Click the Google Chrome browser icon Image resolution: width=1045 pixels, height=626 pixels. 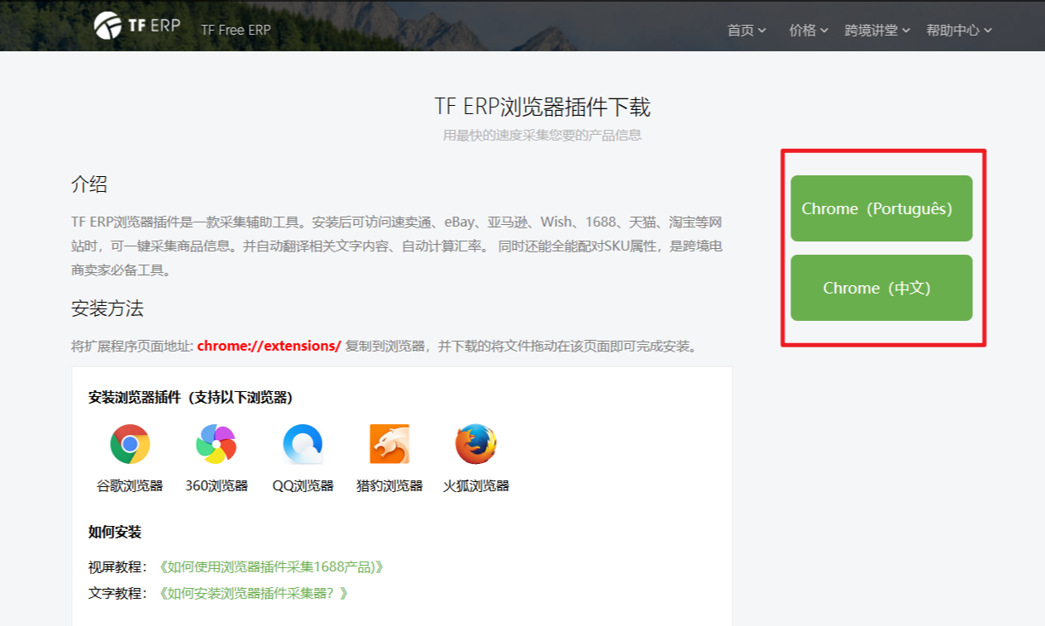coord(130,444)
